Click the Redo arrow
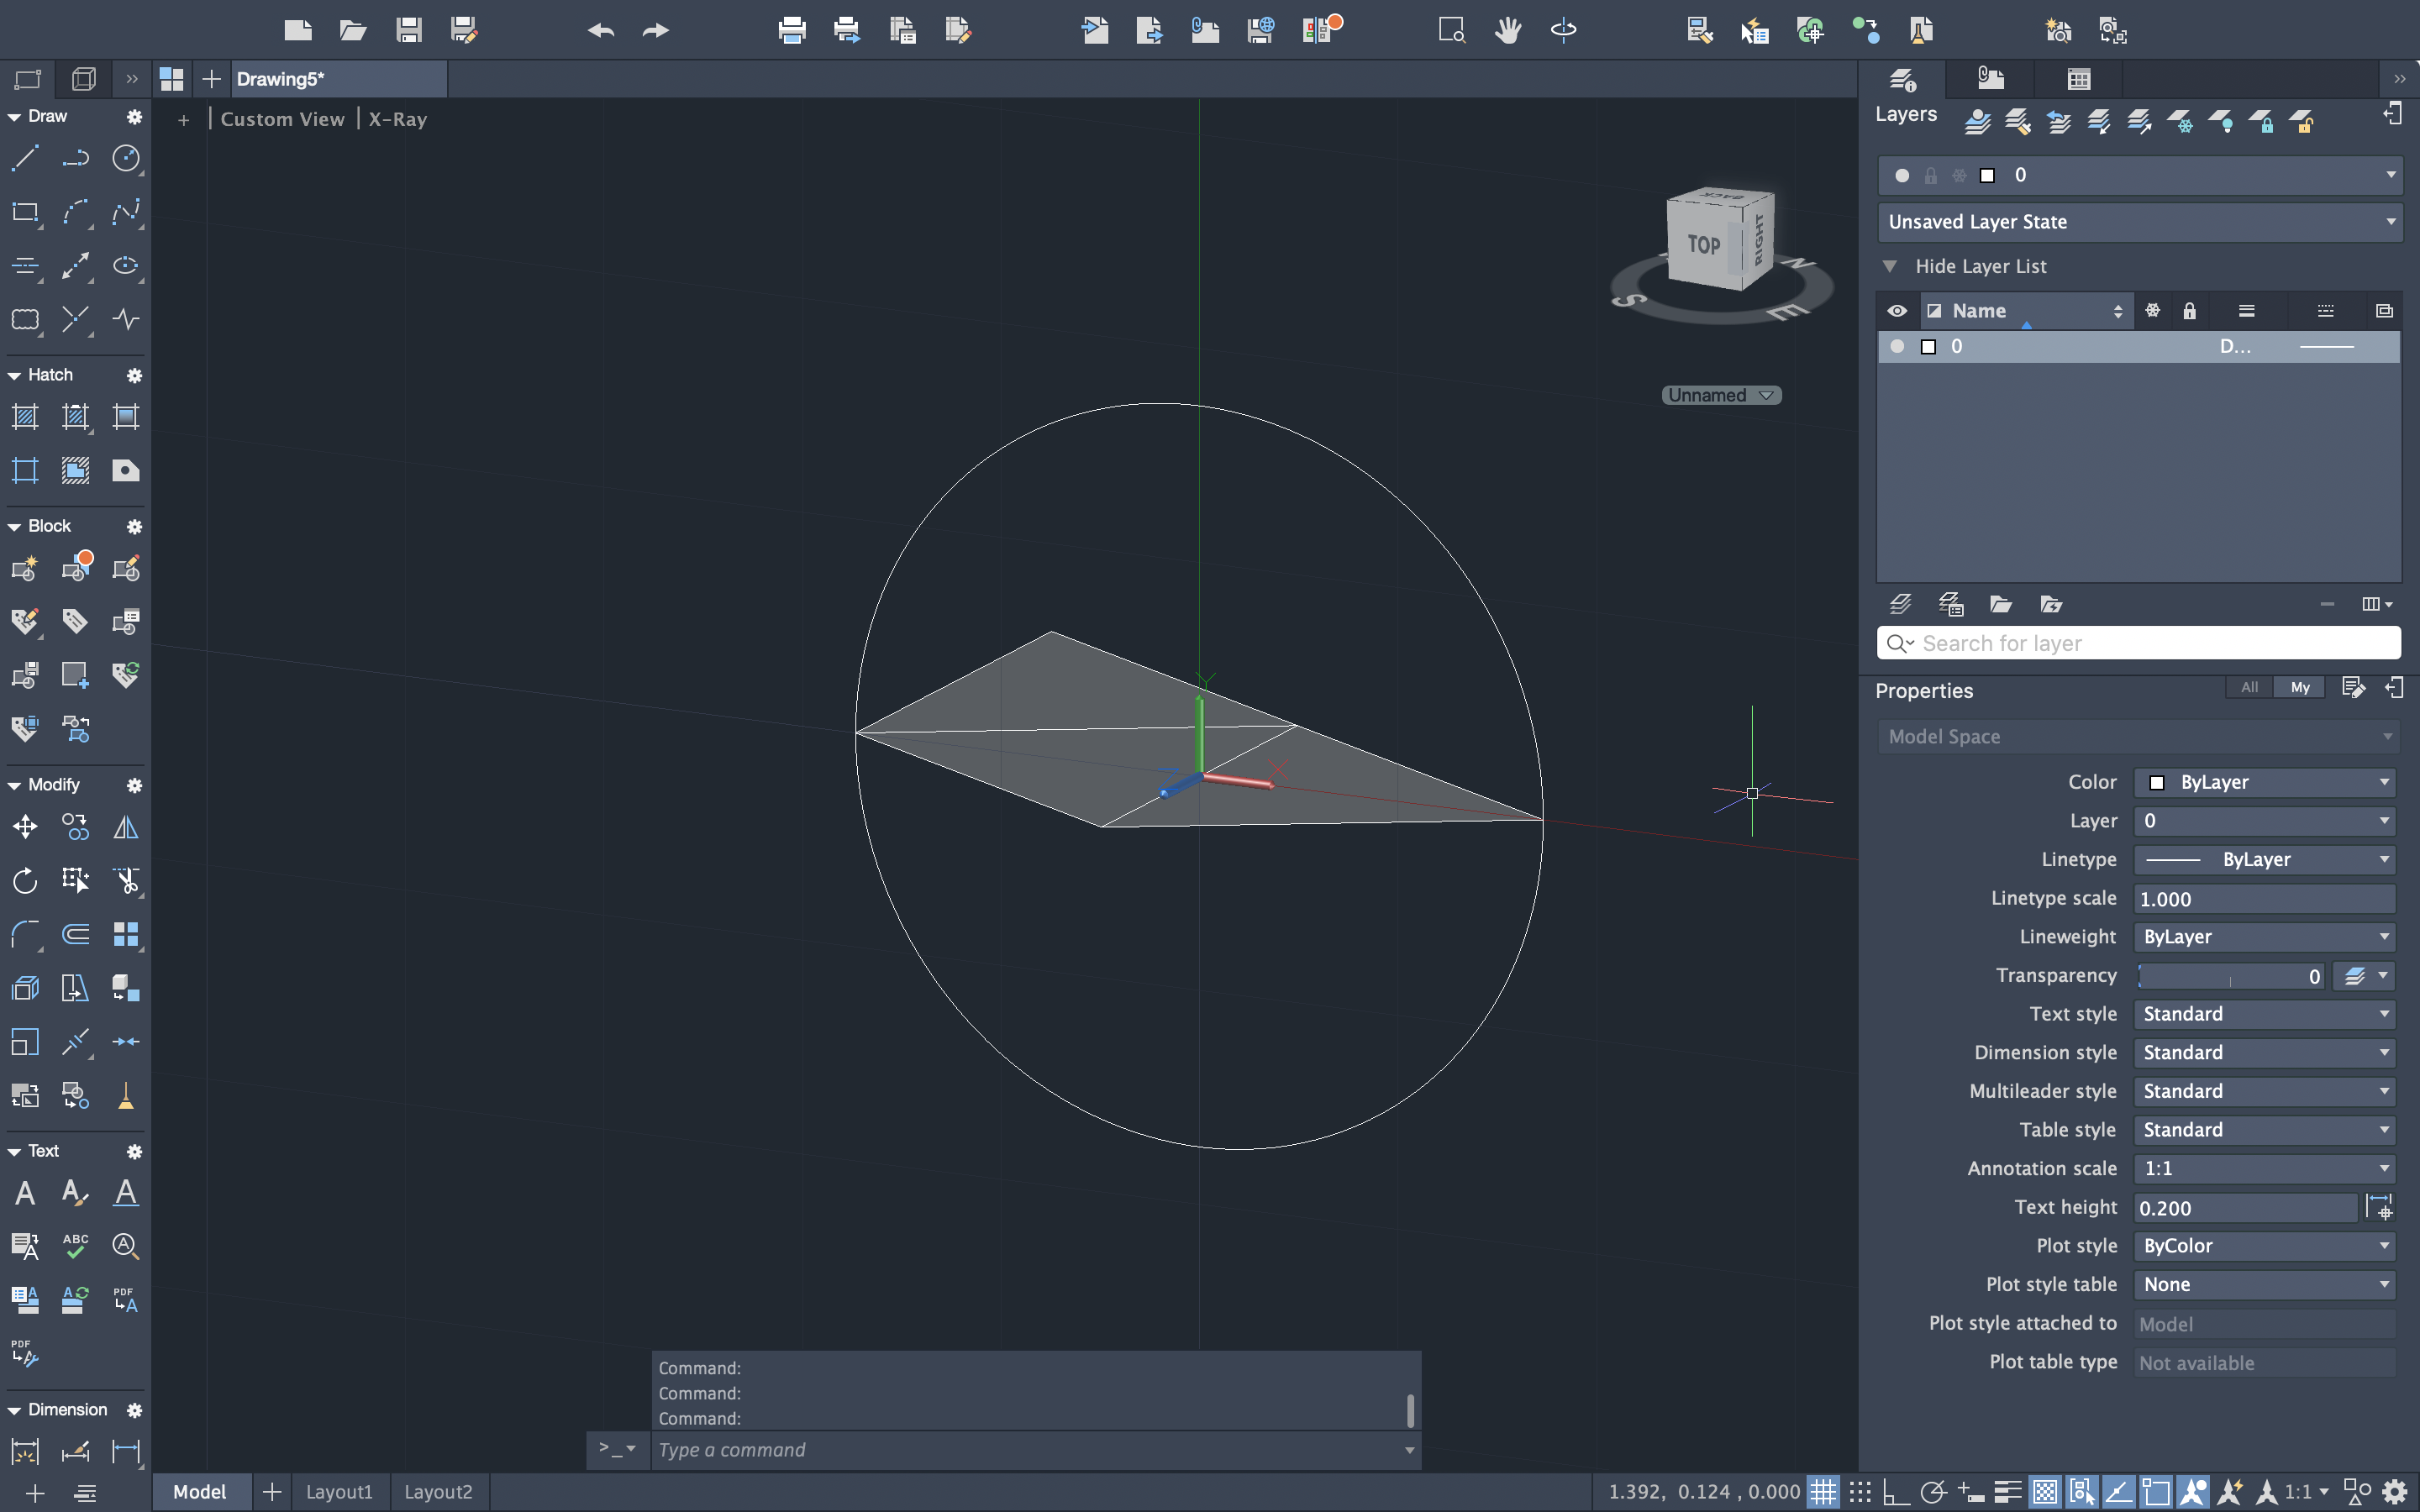The width and height of the screenshot is (2420, 1512). [656, 30]
